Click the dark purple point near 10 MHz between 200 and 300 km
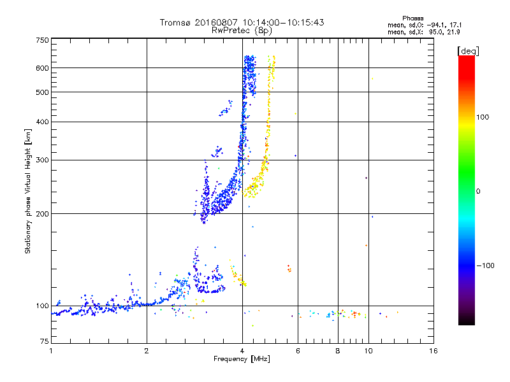This screenshot has width=510, height=382. point(366,178)
